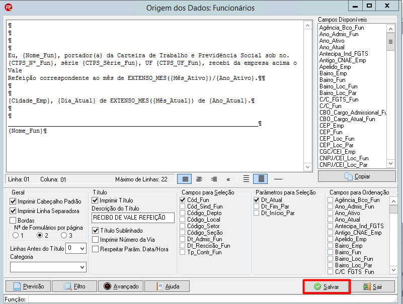This screenshot has height=304, width=403.
Task: Select the wide line spacing icon
Action: click(x=246, y=179)
